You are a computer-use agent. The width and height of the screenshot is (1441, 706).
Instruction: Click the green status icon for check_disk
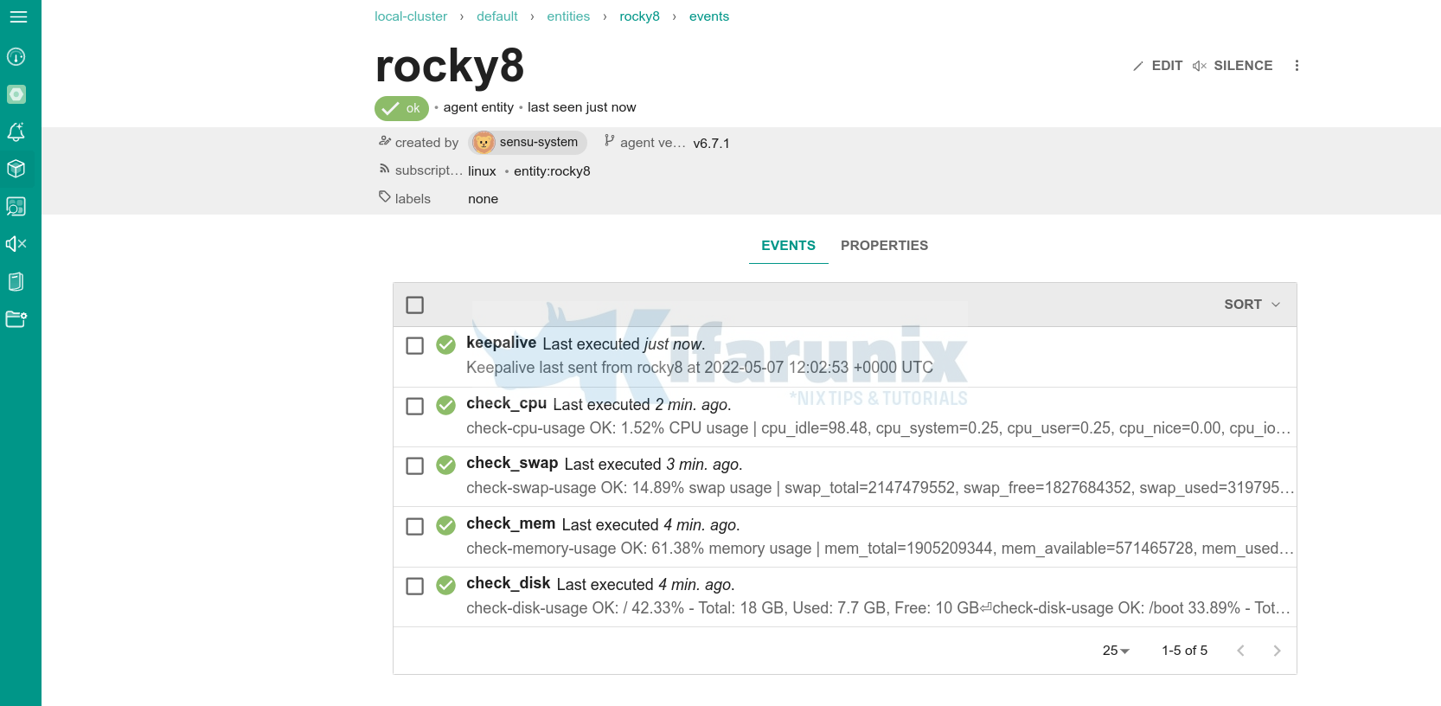tap(446, 586)
